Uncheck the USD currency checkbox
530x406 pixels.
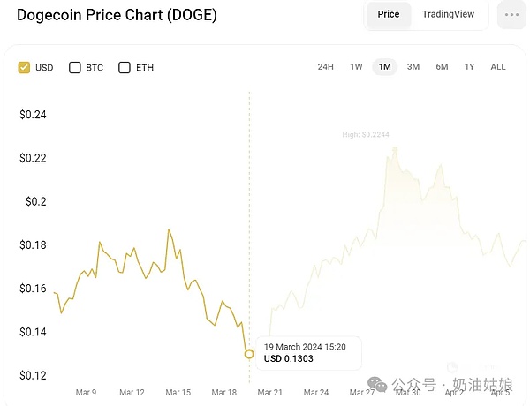pos(25,68)
